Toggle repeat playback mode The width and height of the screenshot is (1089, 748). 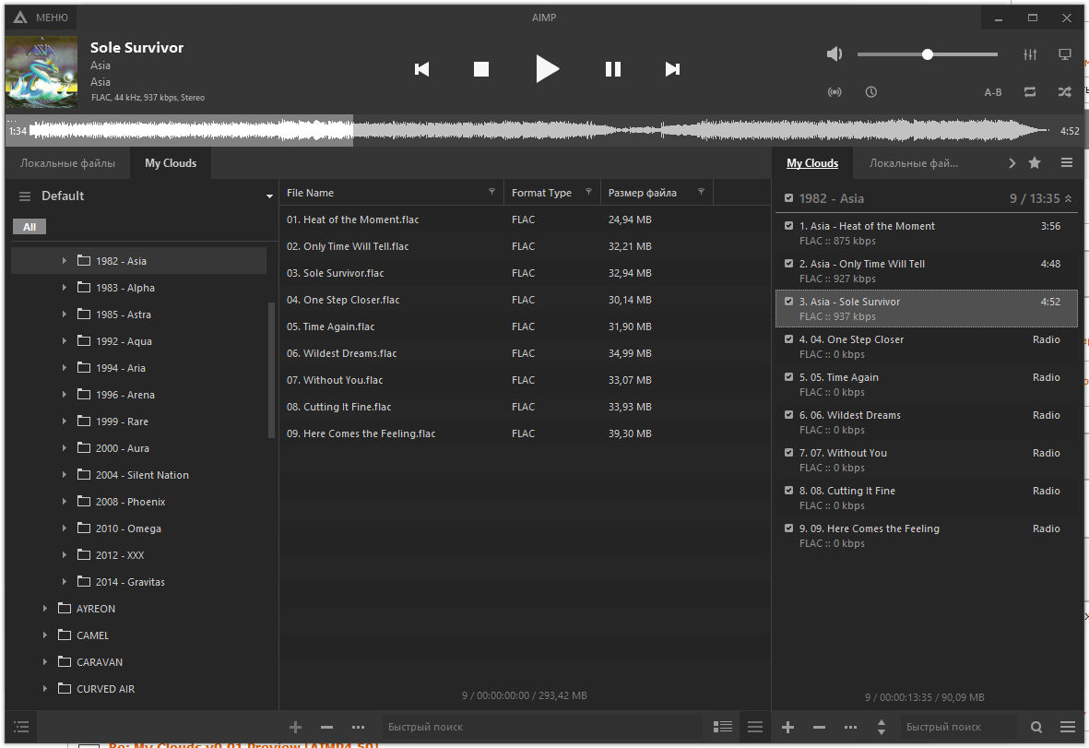[1030, 91]
